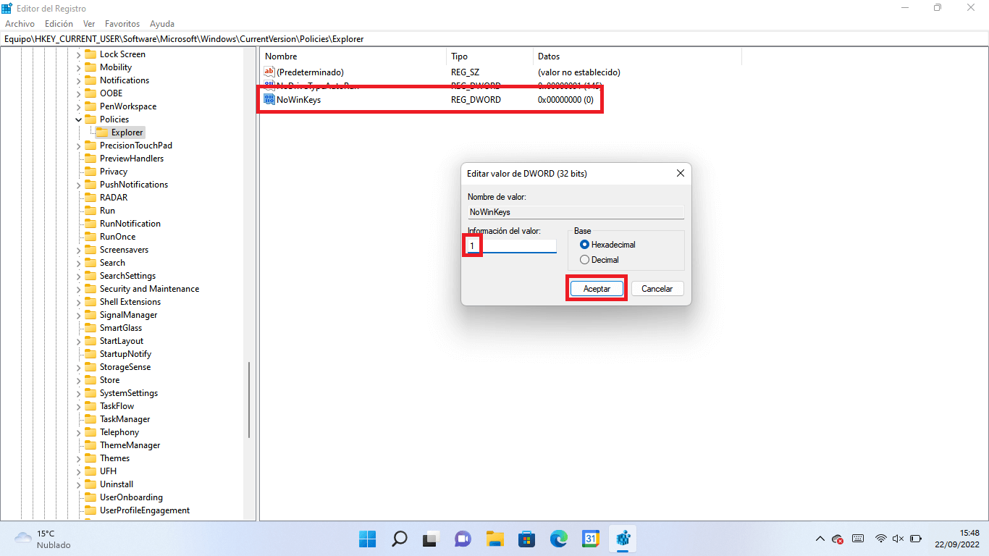The width and height of the screenshot is (989, 556).
Task: Click the Themes folder icon
Action: click(91, 458)
